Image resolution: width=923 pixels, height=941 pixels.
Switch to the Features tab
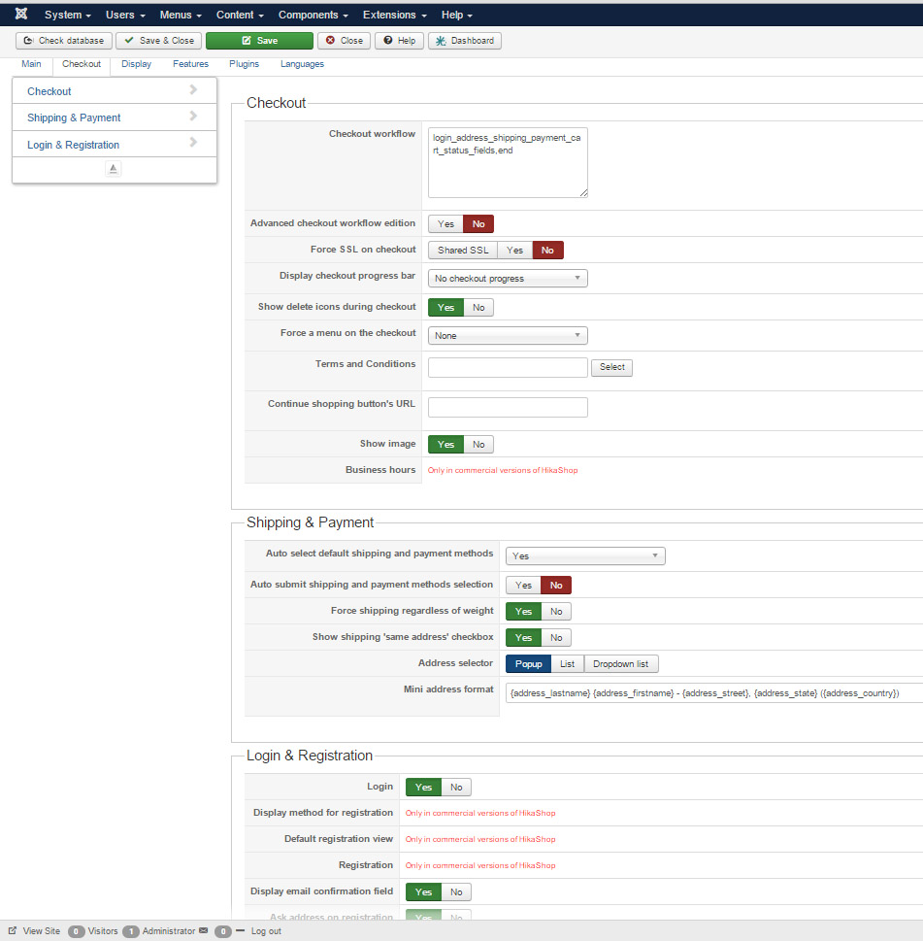tap(191, 64)
